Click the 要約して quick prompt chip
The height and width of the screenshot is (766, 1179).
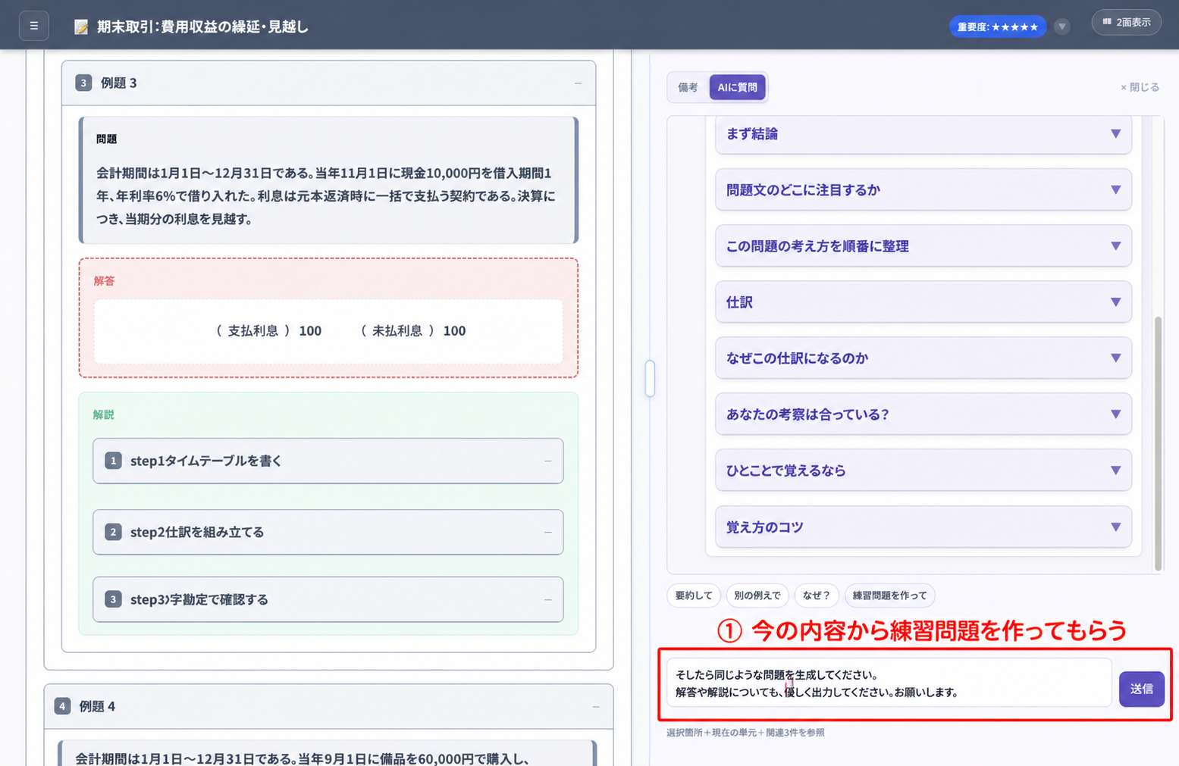pos(694,596)
